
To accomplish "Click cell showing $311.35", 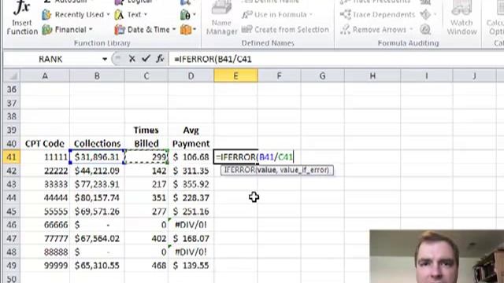I will (x=191, y=171).
